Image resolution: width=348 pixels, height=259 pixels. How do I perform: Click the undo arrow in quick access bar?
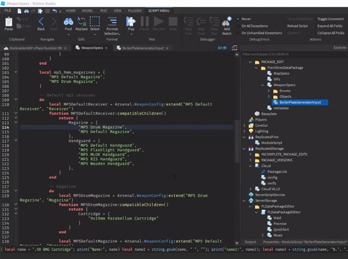pyautogui.click(x=55, y=10)
